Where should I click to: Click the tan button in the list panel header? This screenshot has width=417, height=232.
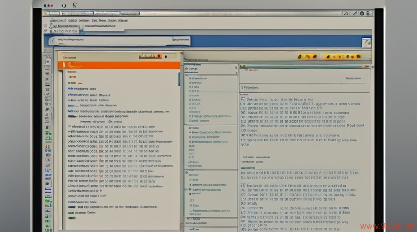tap(150, 56)
